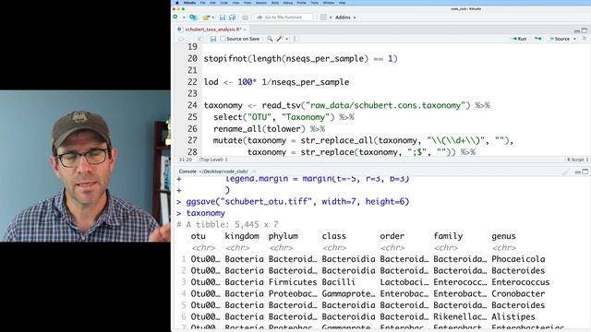Open the Apple menu
This screenshot has width=591, height=332.
176,3
